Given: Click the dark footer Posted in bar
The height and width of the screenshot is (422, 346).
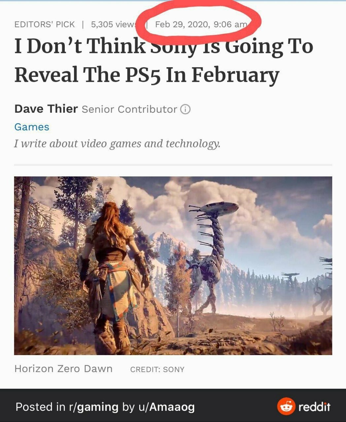Looking at the screenshot, I should pyautogui.click(x=173, y=406).
